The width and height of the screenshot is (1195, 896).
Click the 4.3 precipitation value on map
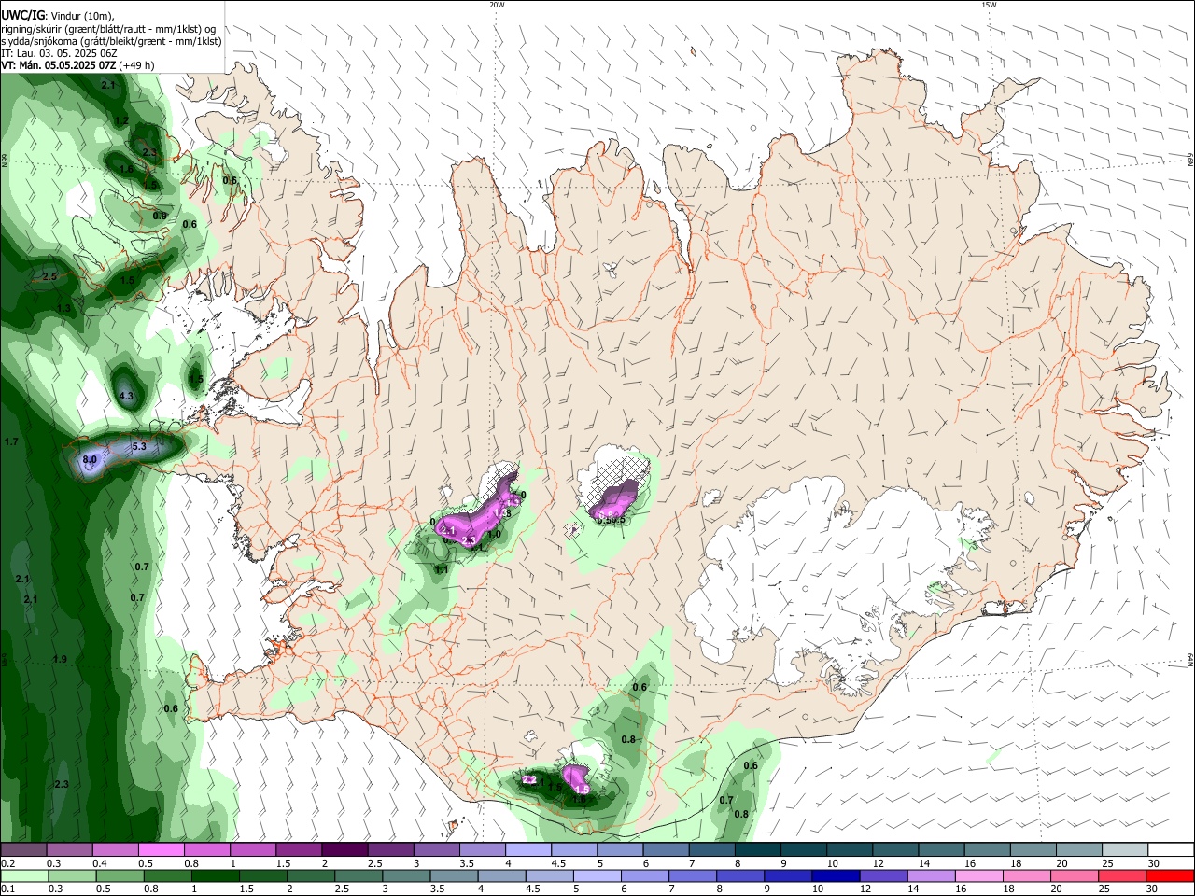click(x=127, y=397)
